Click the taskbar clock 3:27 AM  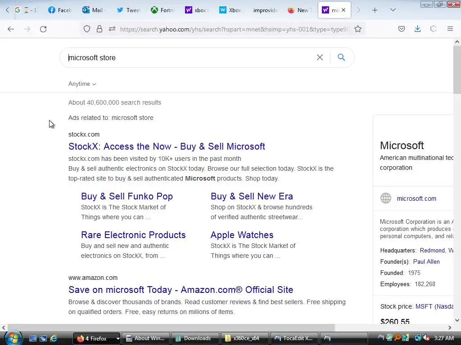tap(443, 338)
